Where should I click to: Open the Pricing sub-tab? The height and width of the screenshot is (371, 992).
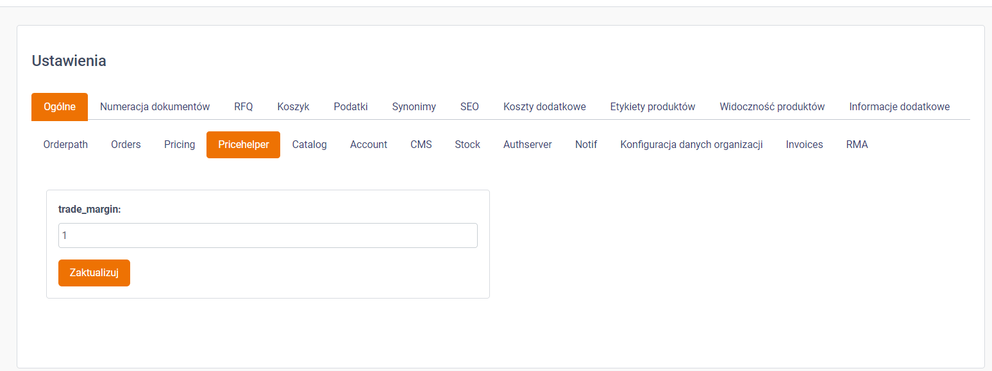180,145
